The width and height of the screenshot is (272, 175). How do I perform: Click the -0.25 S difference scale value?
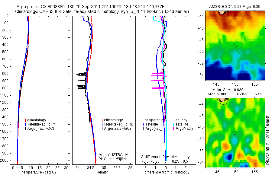point(155,161)
